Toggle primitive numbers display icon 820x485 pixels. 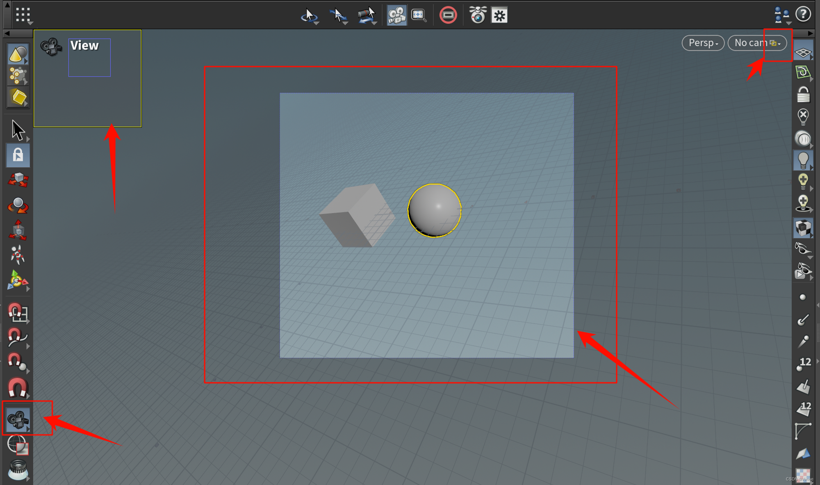[803, 408]
